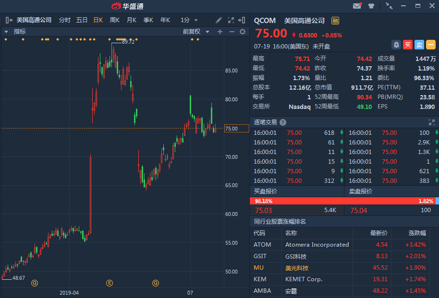The width and height of the screenshot is (439, 298).
Task: Zoom in chart with plus icon
Action: (220, 32)
